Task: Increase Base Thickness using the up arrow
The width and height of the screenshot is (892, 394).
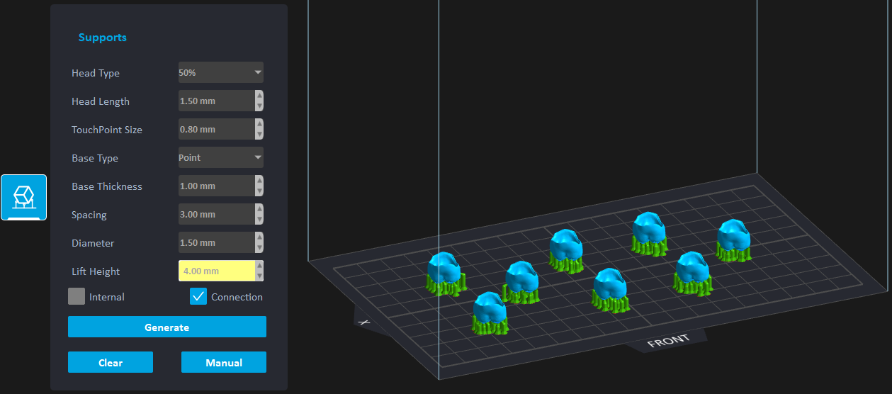Action: point(259,181)
